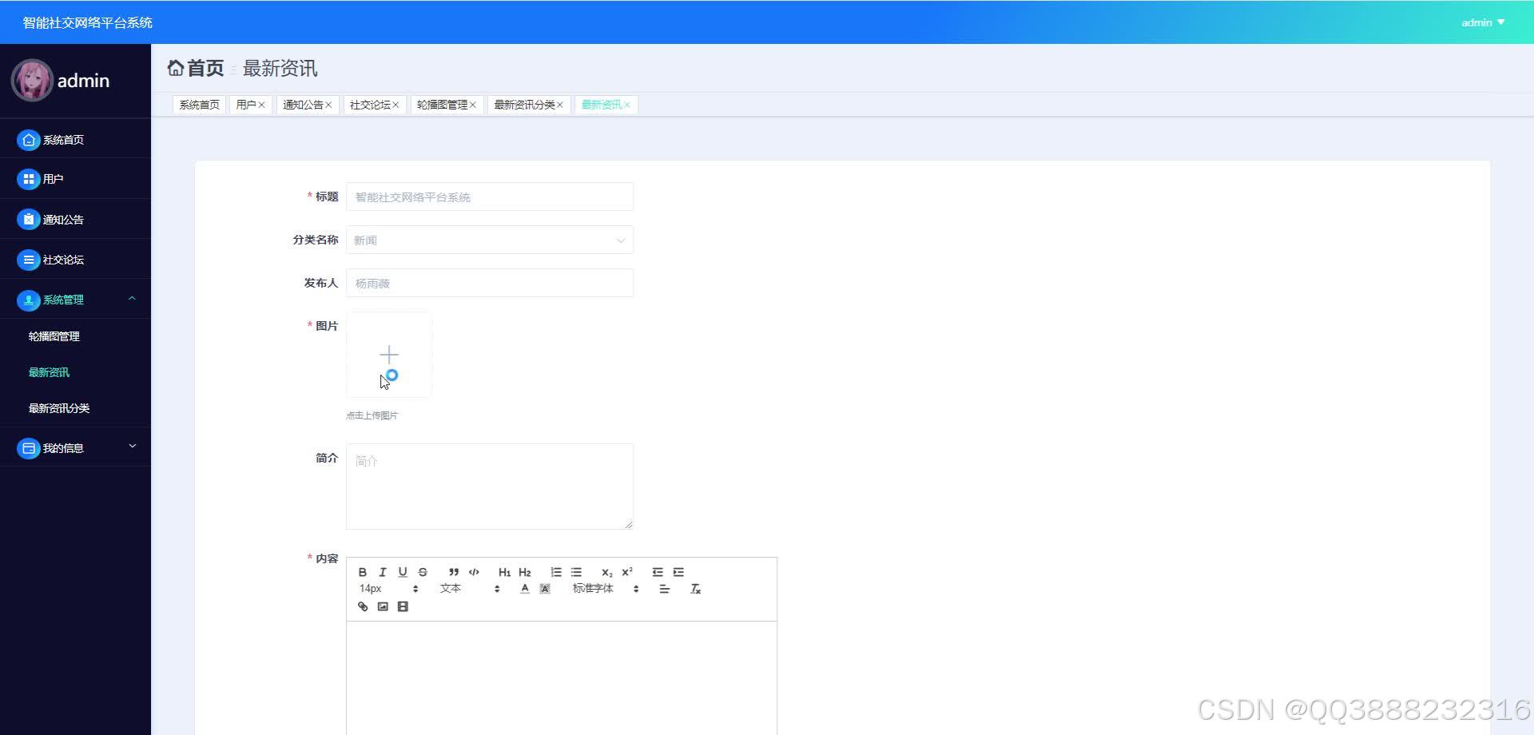Click the 首页 breadcrumb link

click(205, 68)
